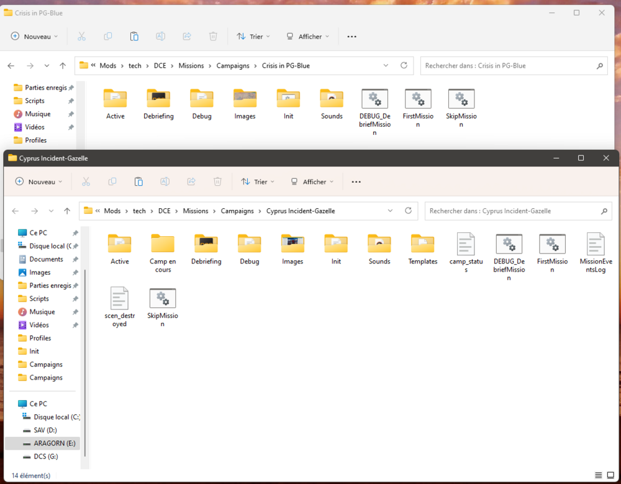Select pinned Disque local (C:) in quick access
Viewport: 621px width, 484px height.
pos(50,246)
